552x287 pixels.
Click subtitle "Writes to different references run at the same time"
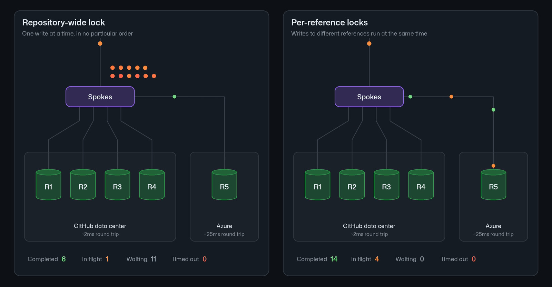[x=359, y=33]
